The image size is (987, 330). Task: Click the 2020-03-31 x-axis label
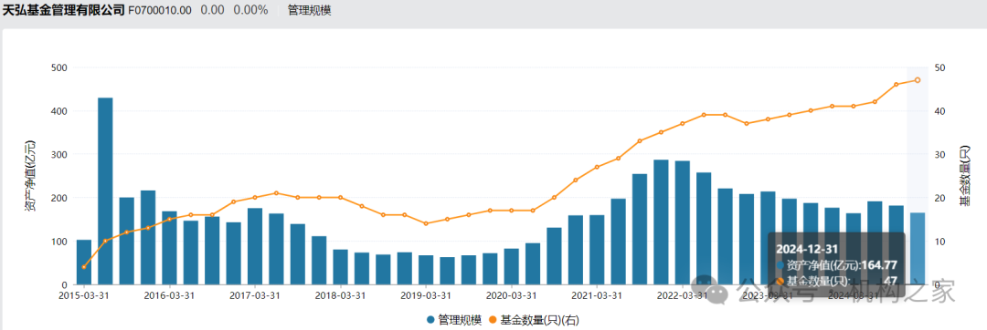point(512,294)
